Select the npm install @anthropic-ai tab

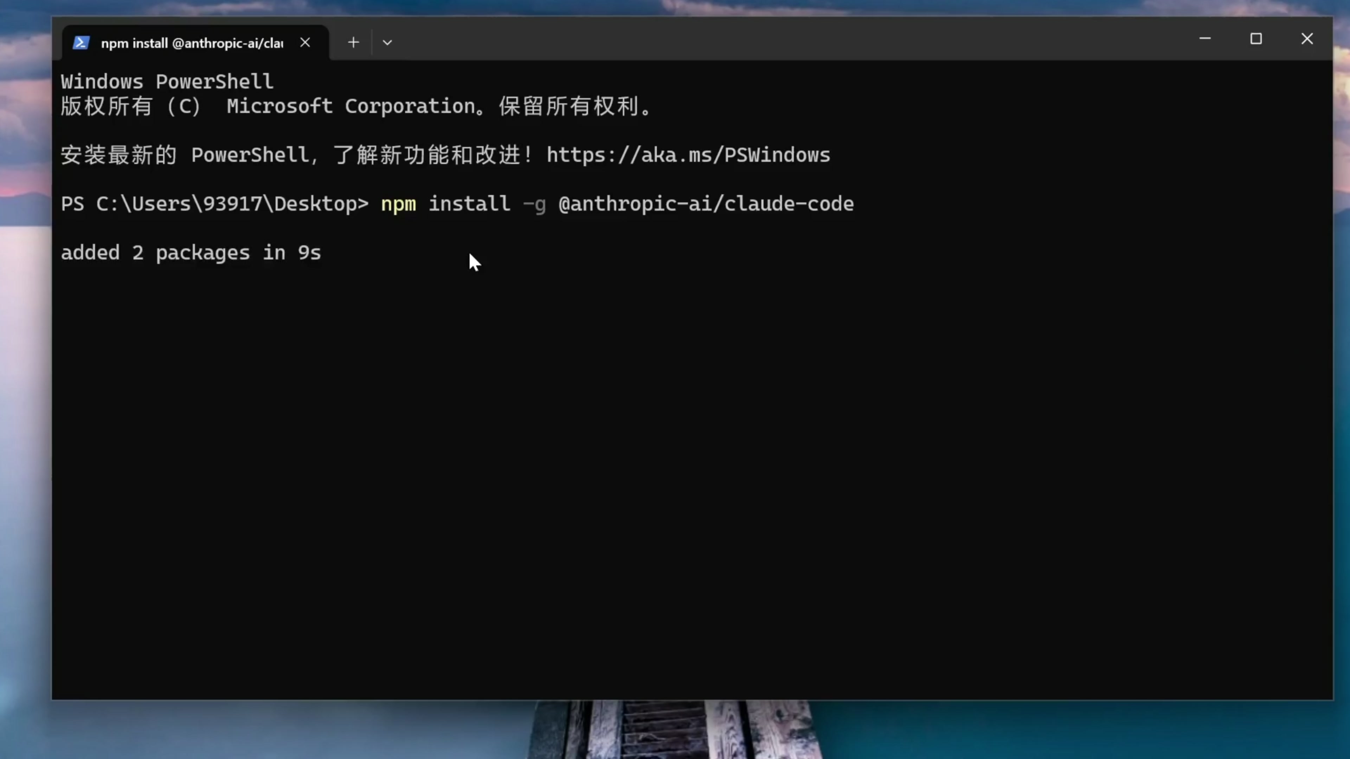click(192, 43)
